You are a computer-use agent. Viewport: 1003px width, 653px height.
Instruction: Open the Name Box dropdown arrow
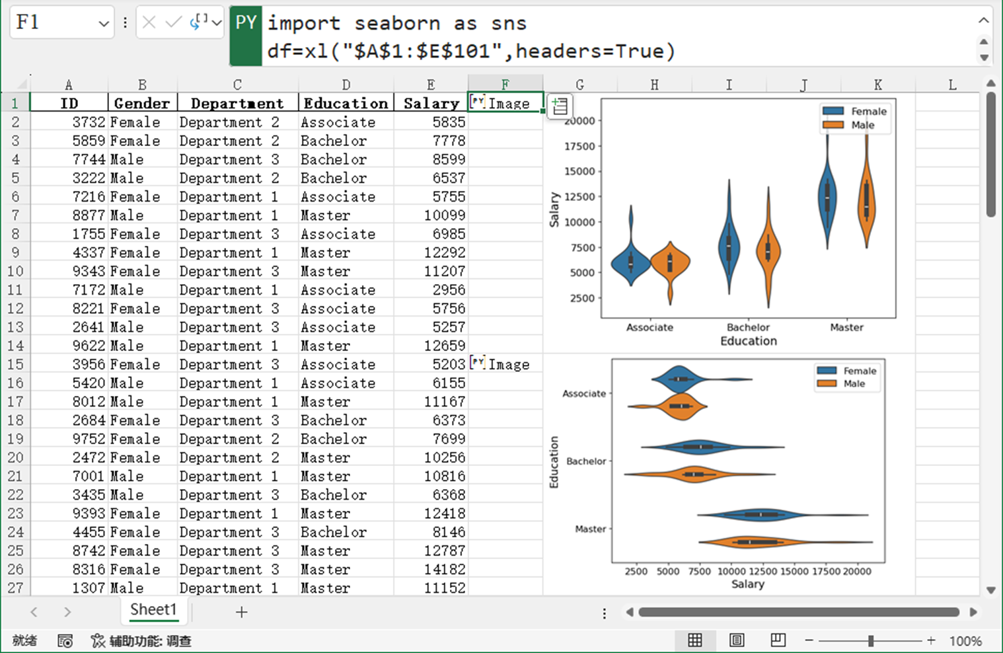(104, 24)
